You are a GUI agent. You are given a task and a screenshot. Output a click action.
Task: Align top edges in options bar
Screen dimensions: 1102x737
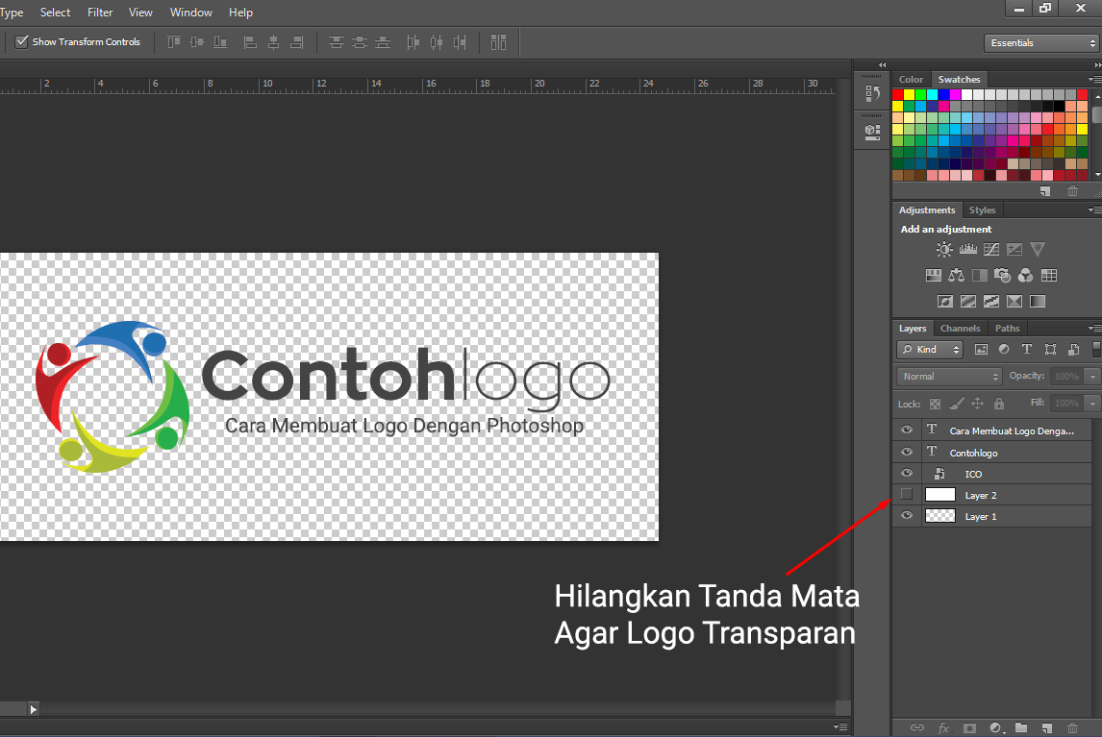(174, 42)
